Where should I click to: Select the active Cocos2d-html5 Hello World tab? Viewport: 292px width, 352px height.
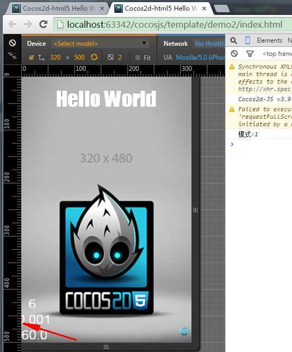tap(161, 9)
